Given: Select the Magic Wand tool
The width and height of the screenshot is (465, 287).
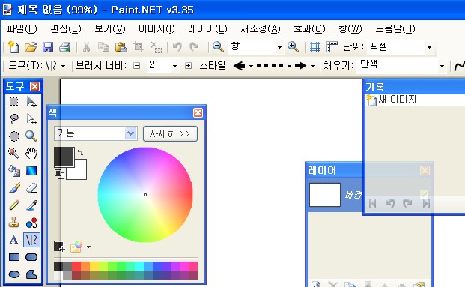Looking at the screenshot, I should point(14,154).
